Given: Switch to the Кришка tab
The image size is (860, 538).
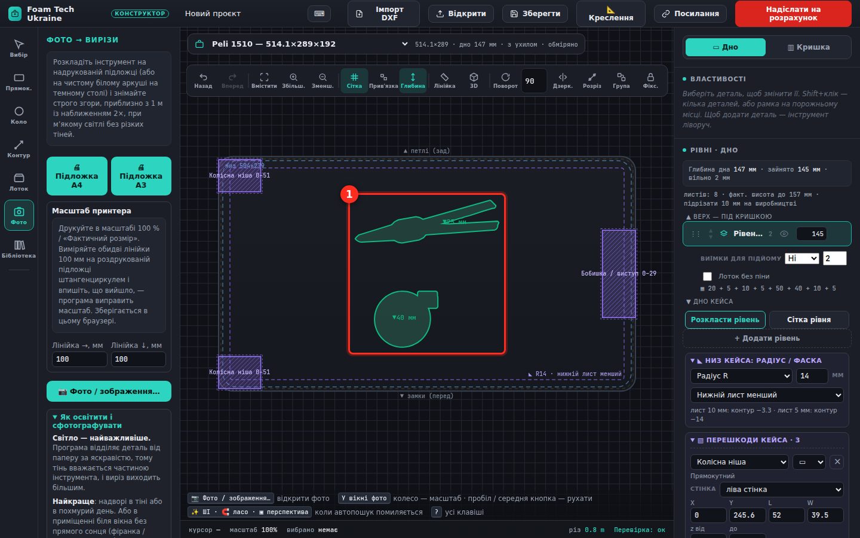Looking at the screenshot, I should coord(809,47).
